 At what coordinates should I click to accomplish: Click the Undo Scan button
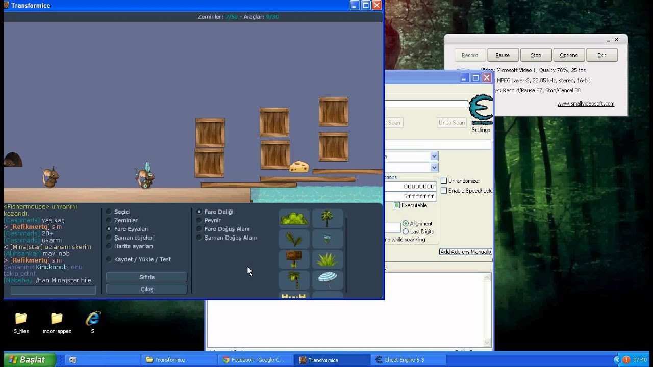pos(451,123)
